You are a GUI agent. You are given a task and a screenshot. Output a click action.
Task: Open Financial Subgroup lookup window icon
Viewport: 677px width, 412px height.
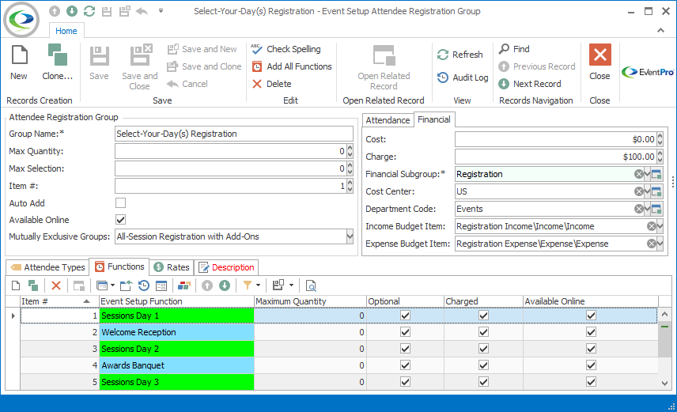pyautogui.click(x=656, y=174)
